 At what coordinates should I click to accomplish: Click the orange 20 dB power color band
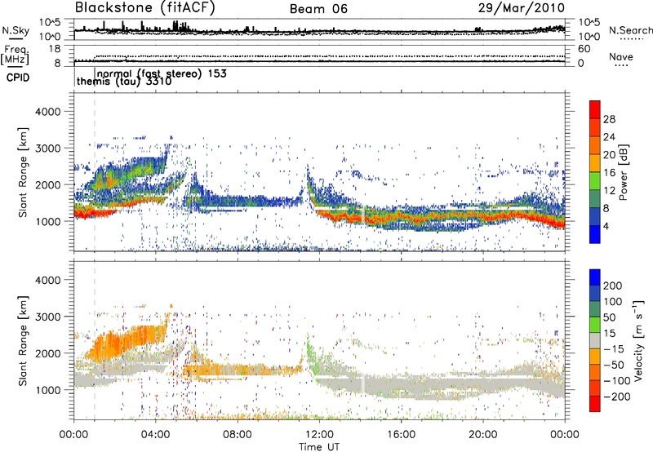[595, 145]
